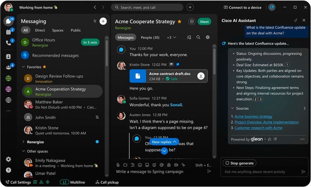Click the plus button next to the search bar

(x=190, y=7)
